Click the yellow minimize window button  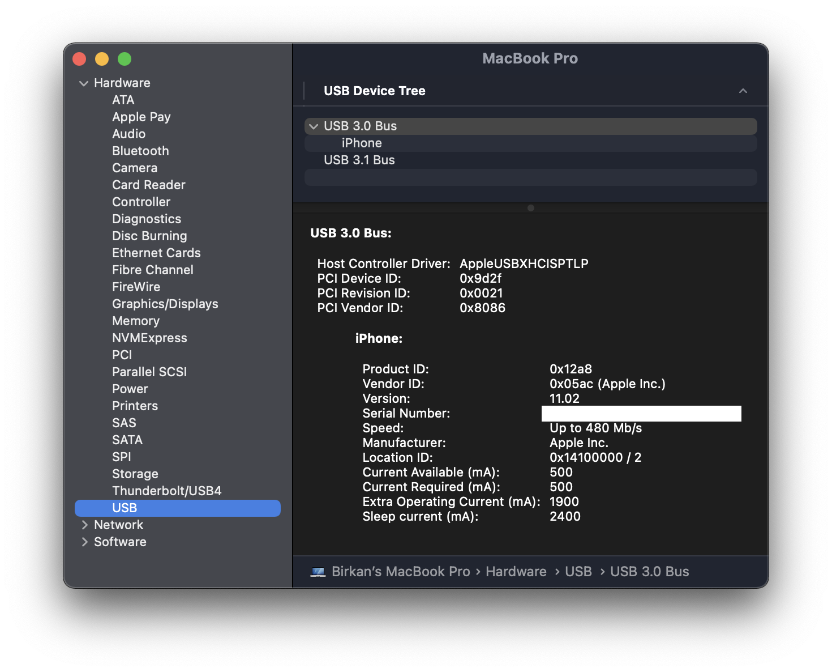102,59
